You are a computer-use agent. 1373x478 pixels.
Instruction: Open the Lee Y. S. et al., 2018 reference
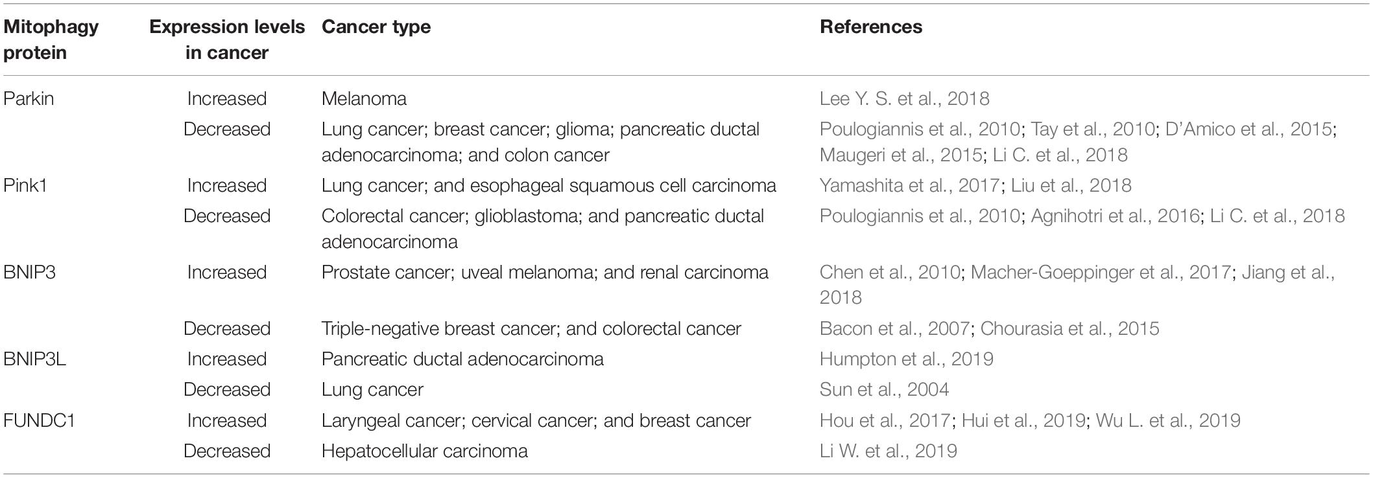click(904, 98)
